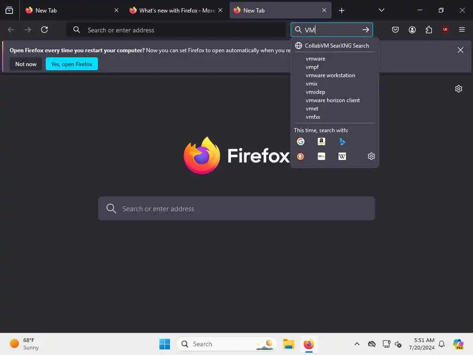Open search settings gear in dropdown

coord(371,156)
